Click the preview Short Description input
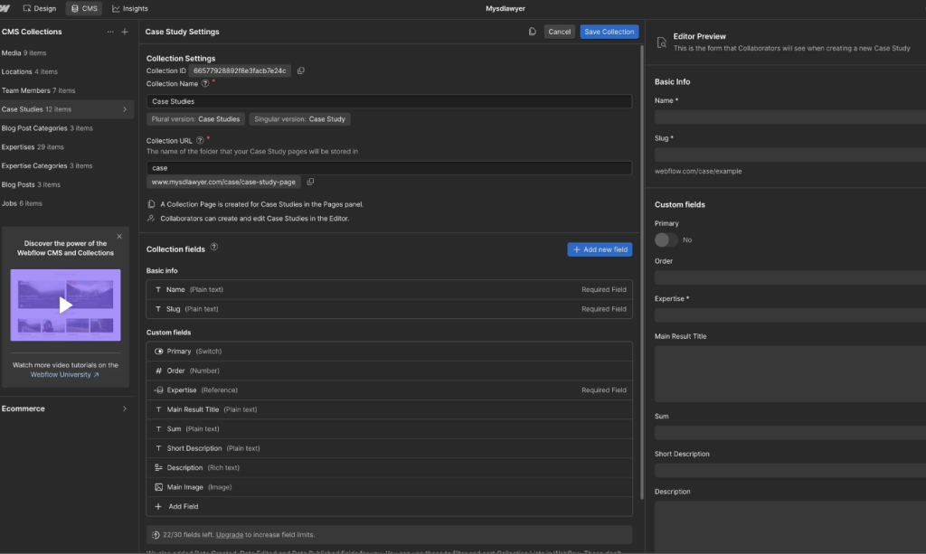The image size is (926, 554). [x=790, y=471]
